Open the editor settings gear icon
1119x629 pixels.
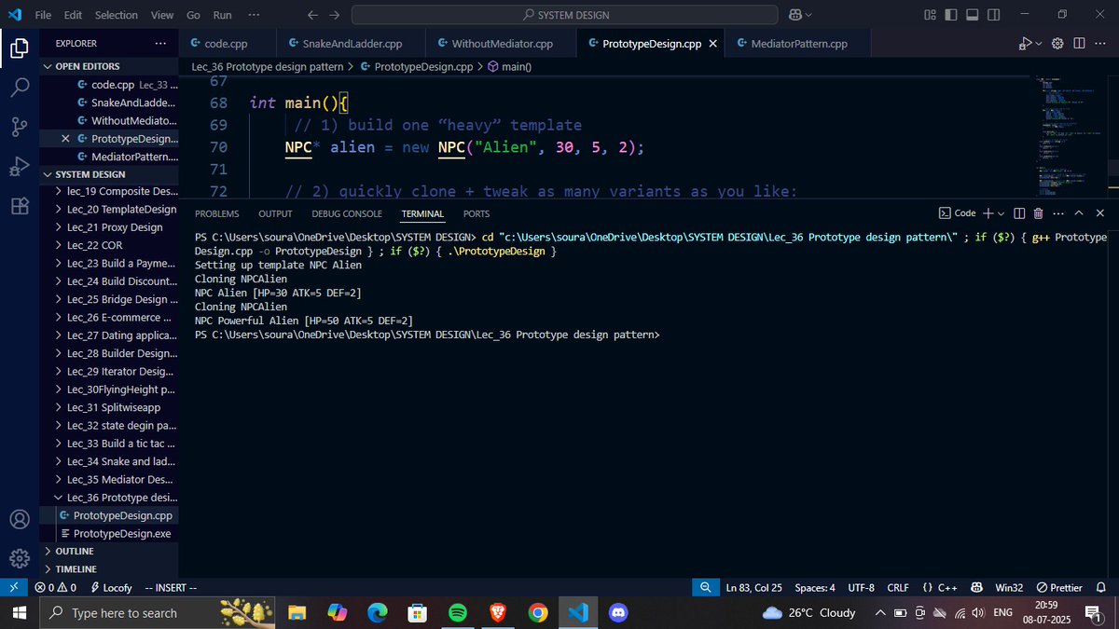pos(1057,44)
